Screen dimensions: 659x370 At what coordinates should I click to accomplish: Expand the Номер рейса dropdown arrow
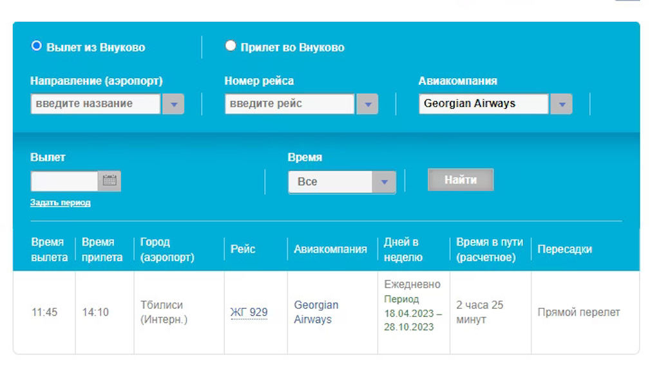pyautogui.click(x=368, y=104)
